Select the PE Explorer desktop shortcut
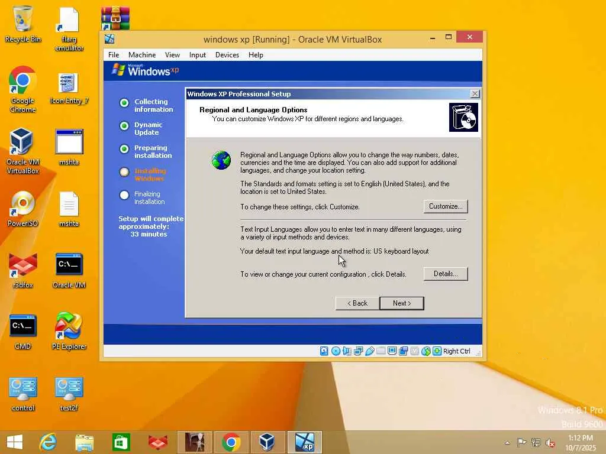The image size is (606, 454). click(69, 331)
